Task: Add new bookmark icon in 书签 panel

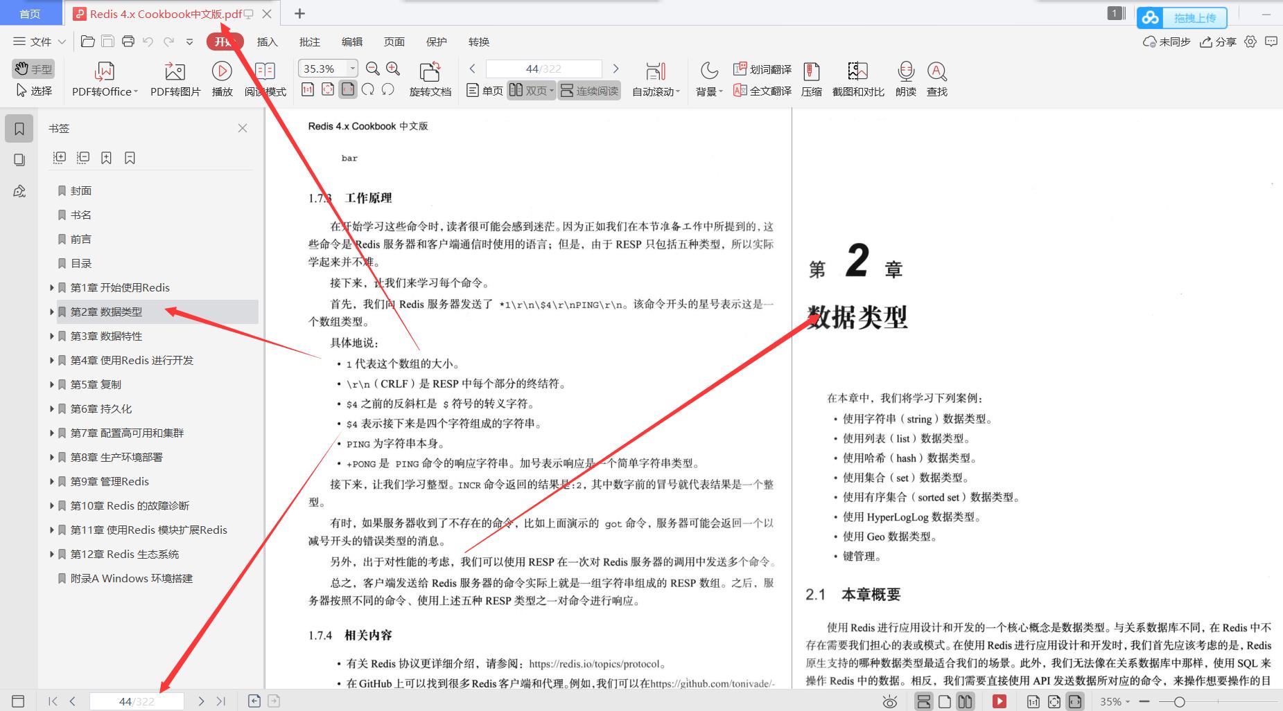Action: (106, 158)
